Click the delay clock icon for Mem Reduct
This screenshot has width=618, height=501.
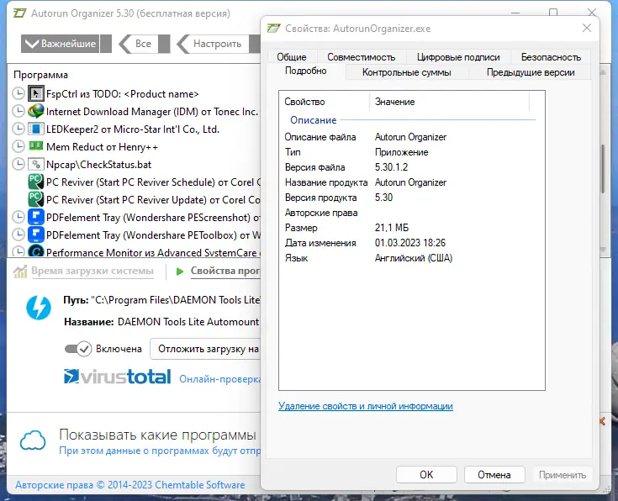pos(18,146)
